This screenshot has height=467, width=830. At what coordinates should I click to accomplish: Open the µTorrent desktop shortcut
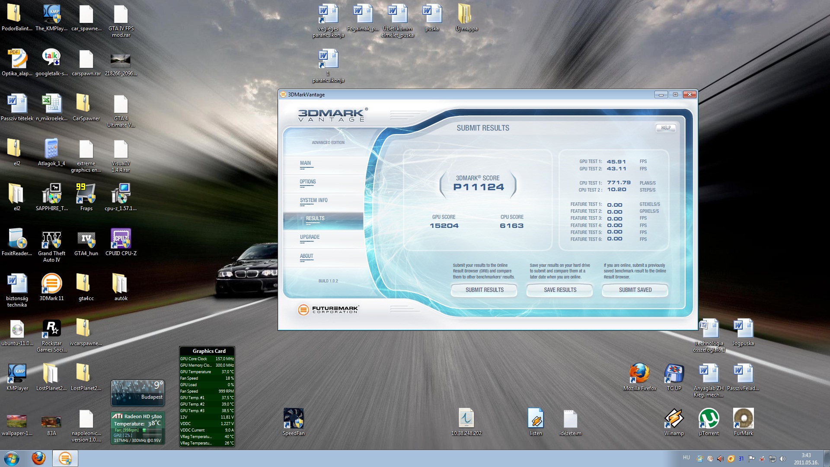pyautogui.click(x=709, y=422)
